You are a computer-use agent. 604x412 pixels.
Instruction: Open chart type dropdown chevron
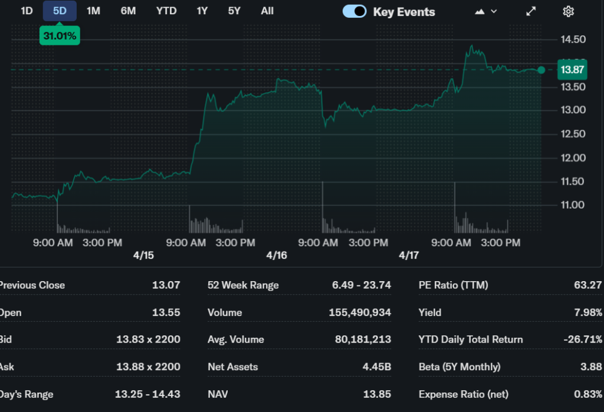pyautogui.click(x=494, y=11)
